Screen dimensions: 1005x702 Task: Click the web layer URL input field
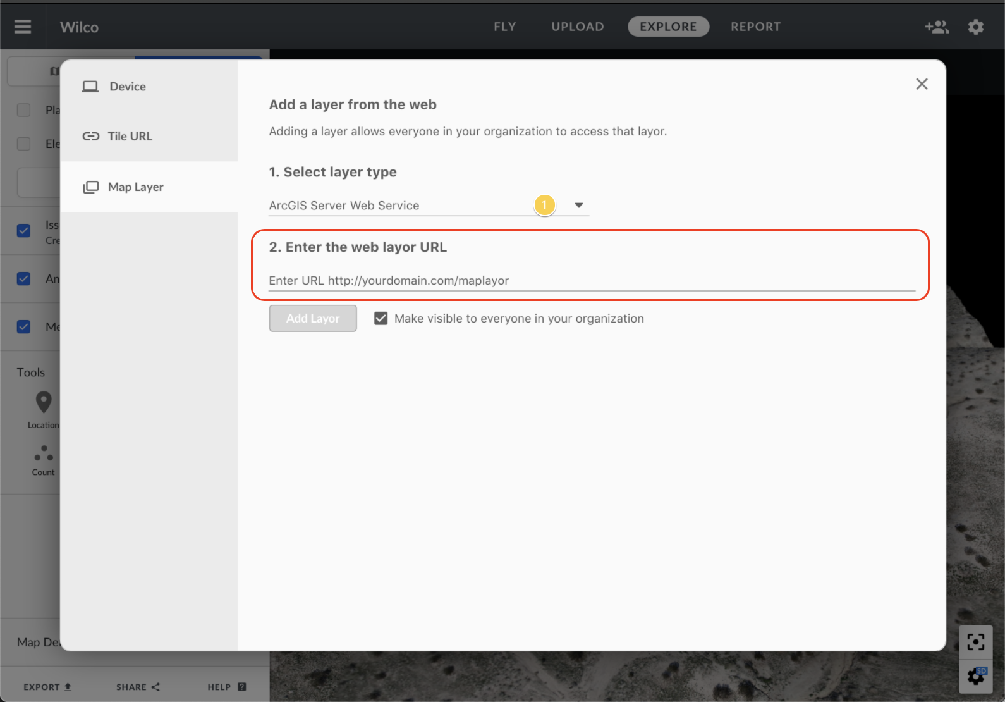592,280
